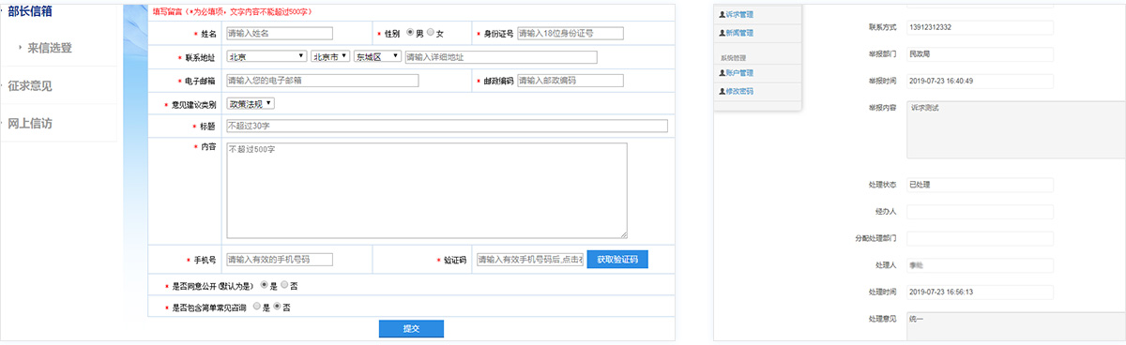The image size is (1126, 345).
Task: Click the user icon beside 账户管理
Action: click(x=723, y=73)
